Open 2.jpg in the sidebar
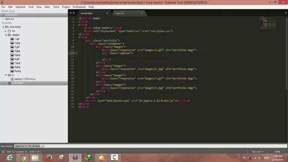 point(17,43)
